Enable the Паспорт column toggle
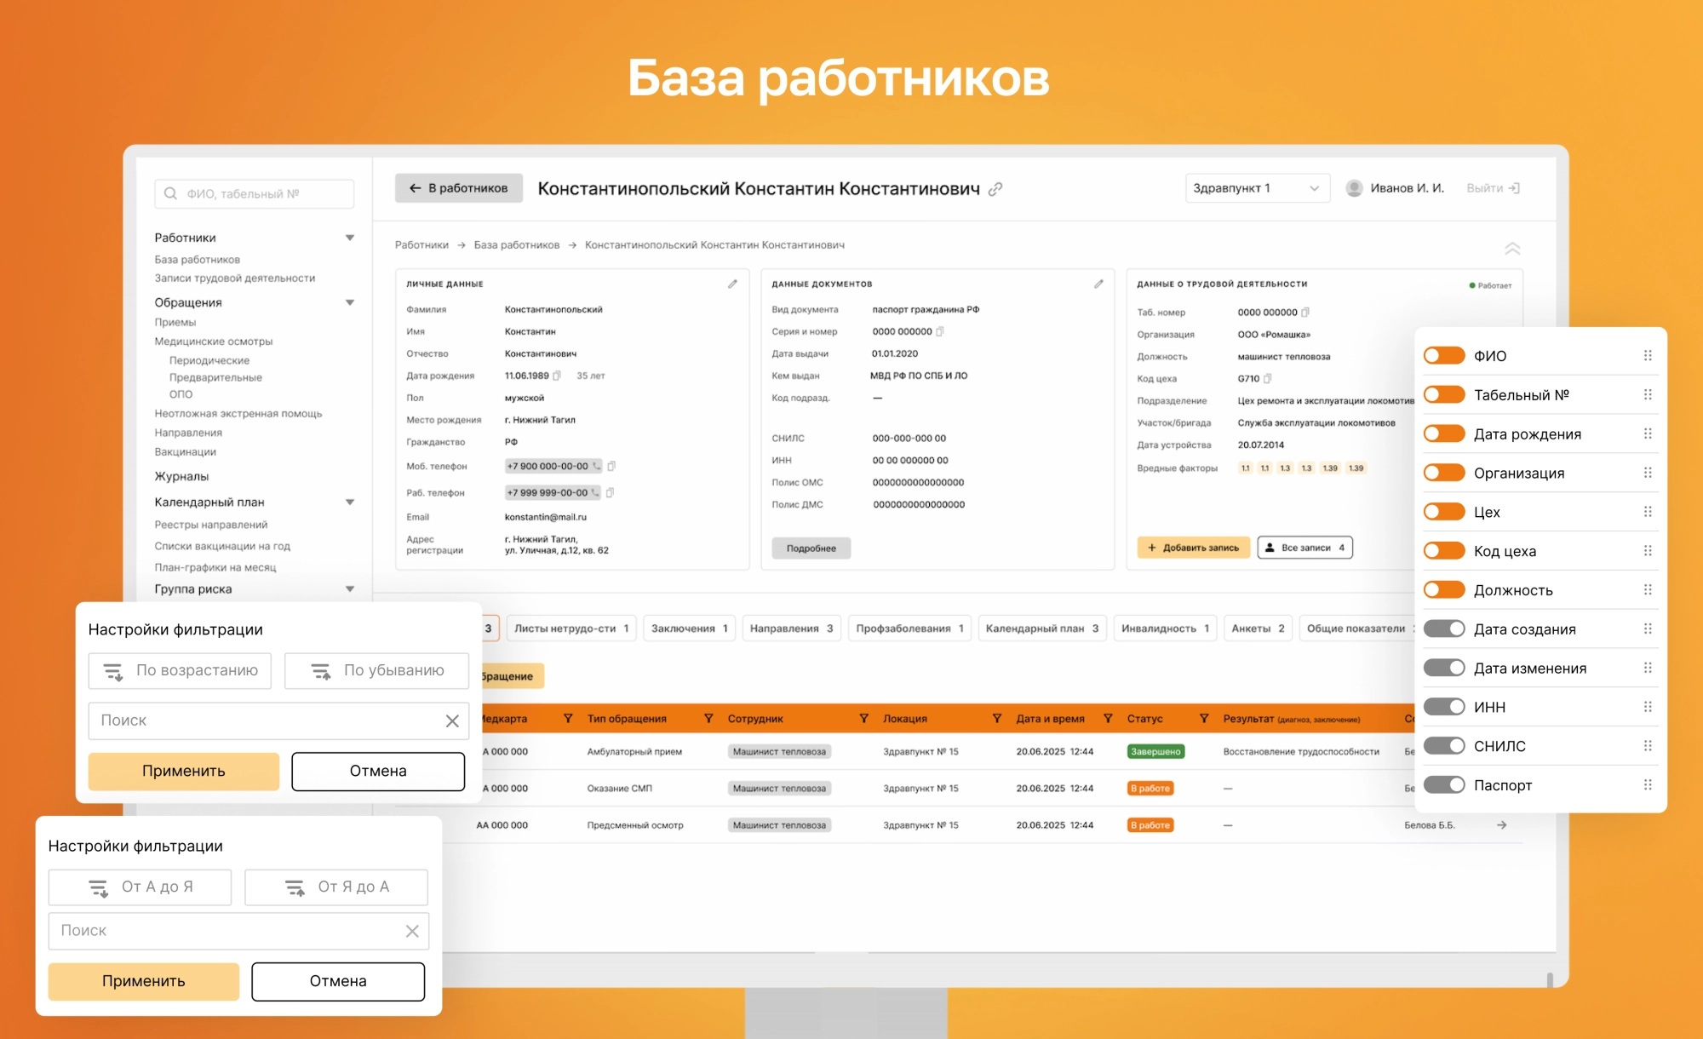Viewport: 1703px width, 1039px height. tap(1445, 784)
